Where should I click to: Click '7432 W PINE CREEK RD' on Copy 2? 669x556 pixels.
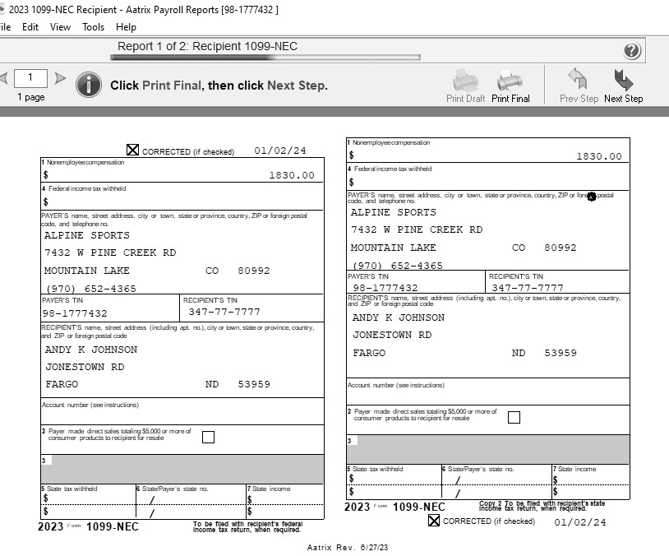point(417,229)
